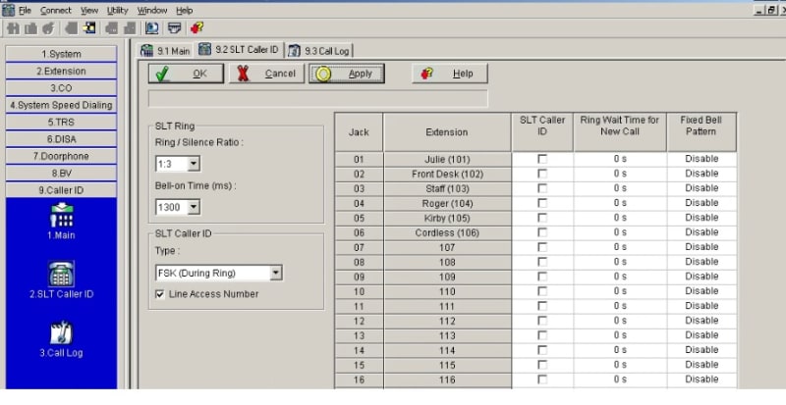This screenshot has width=786, height=405.
Task: Click the empty status field below the buttons
Action: click(317, 99)
